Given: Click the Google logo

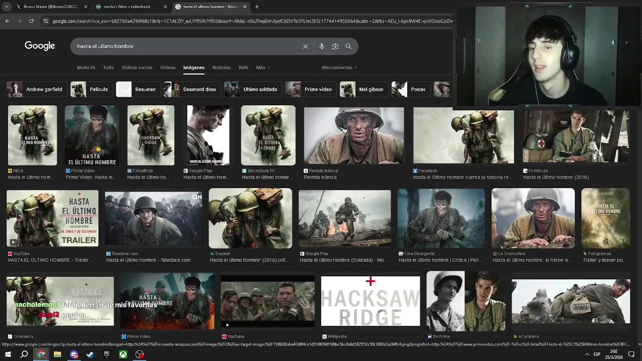Looking at the screenshot, I should 40,46.
